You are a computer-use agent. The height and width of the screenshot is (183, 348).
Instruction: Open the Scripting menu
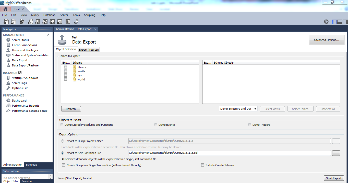point(90,15)
